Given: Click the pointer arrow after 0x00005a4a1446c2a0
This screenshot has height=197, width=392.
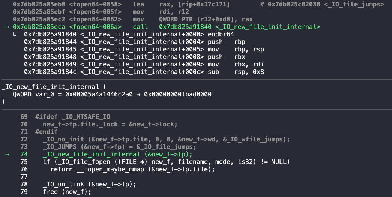Looking at the screenshot, I should (138, 94).
